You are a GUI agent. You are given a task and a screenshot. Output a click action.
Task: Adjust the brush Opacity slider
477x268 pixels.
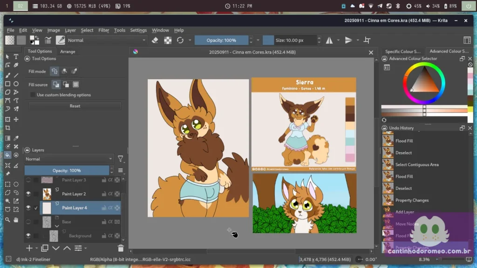(x=221, y=40)
